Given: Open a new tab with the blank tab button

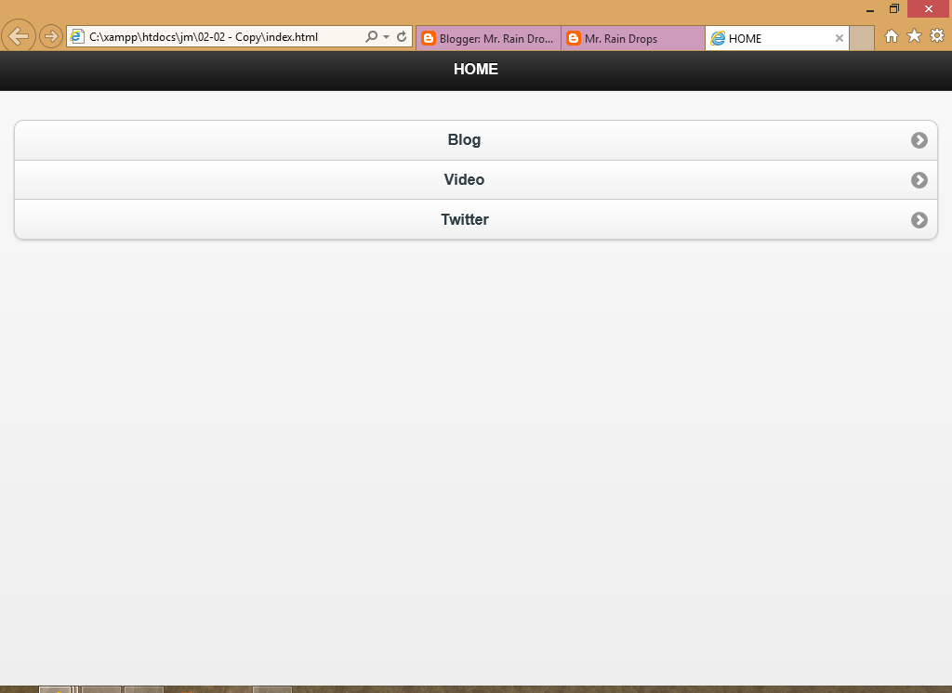Looking at the screenshot, I should 862,38.
